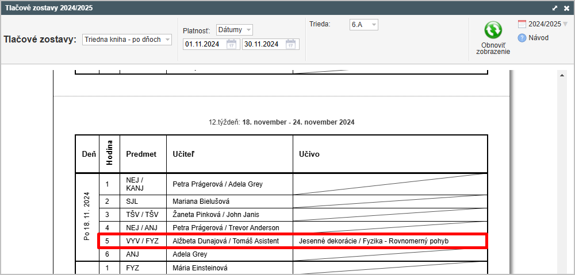
Task: Click the Učivo column header
Action: 309,154
